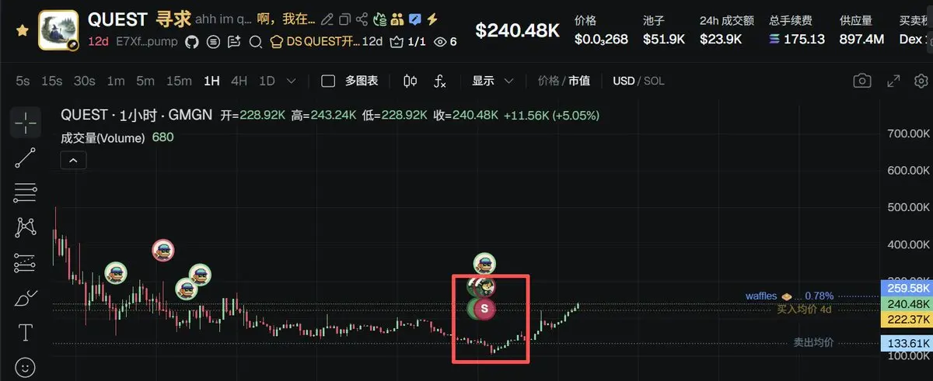Toggle the favorite star for QUEST
The width and height of the screenshot is (933, 381).
(23, 30)
